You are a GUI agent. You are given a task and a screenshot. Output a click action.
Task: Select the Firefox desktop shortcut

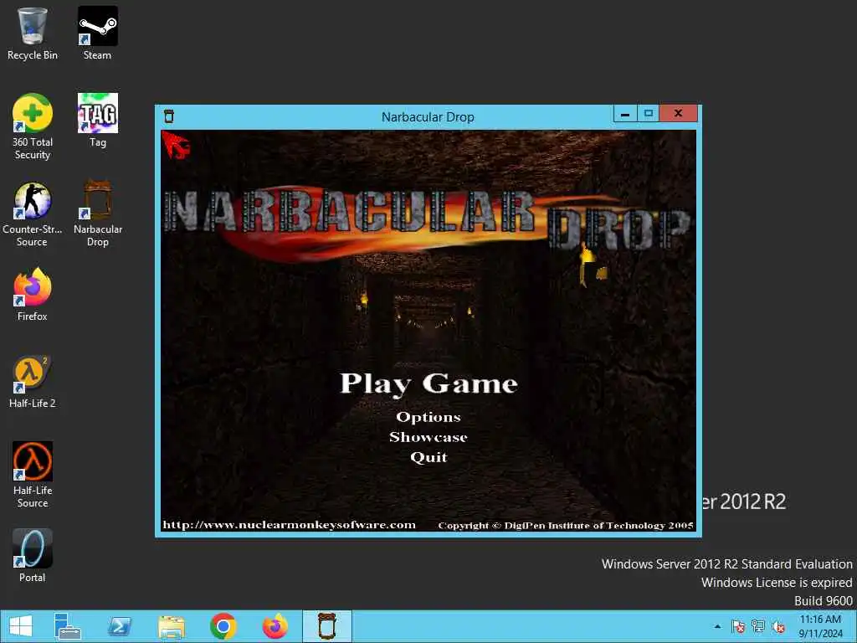coord(33,295)
